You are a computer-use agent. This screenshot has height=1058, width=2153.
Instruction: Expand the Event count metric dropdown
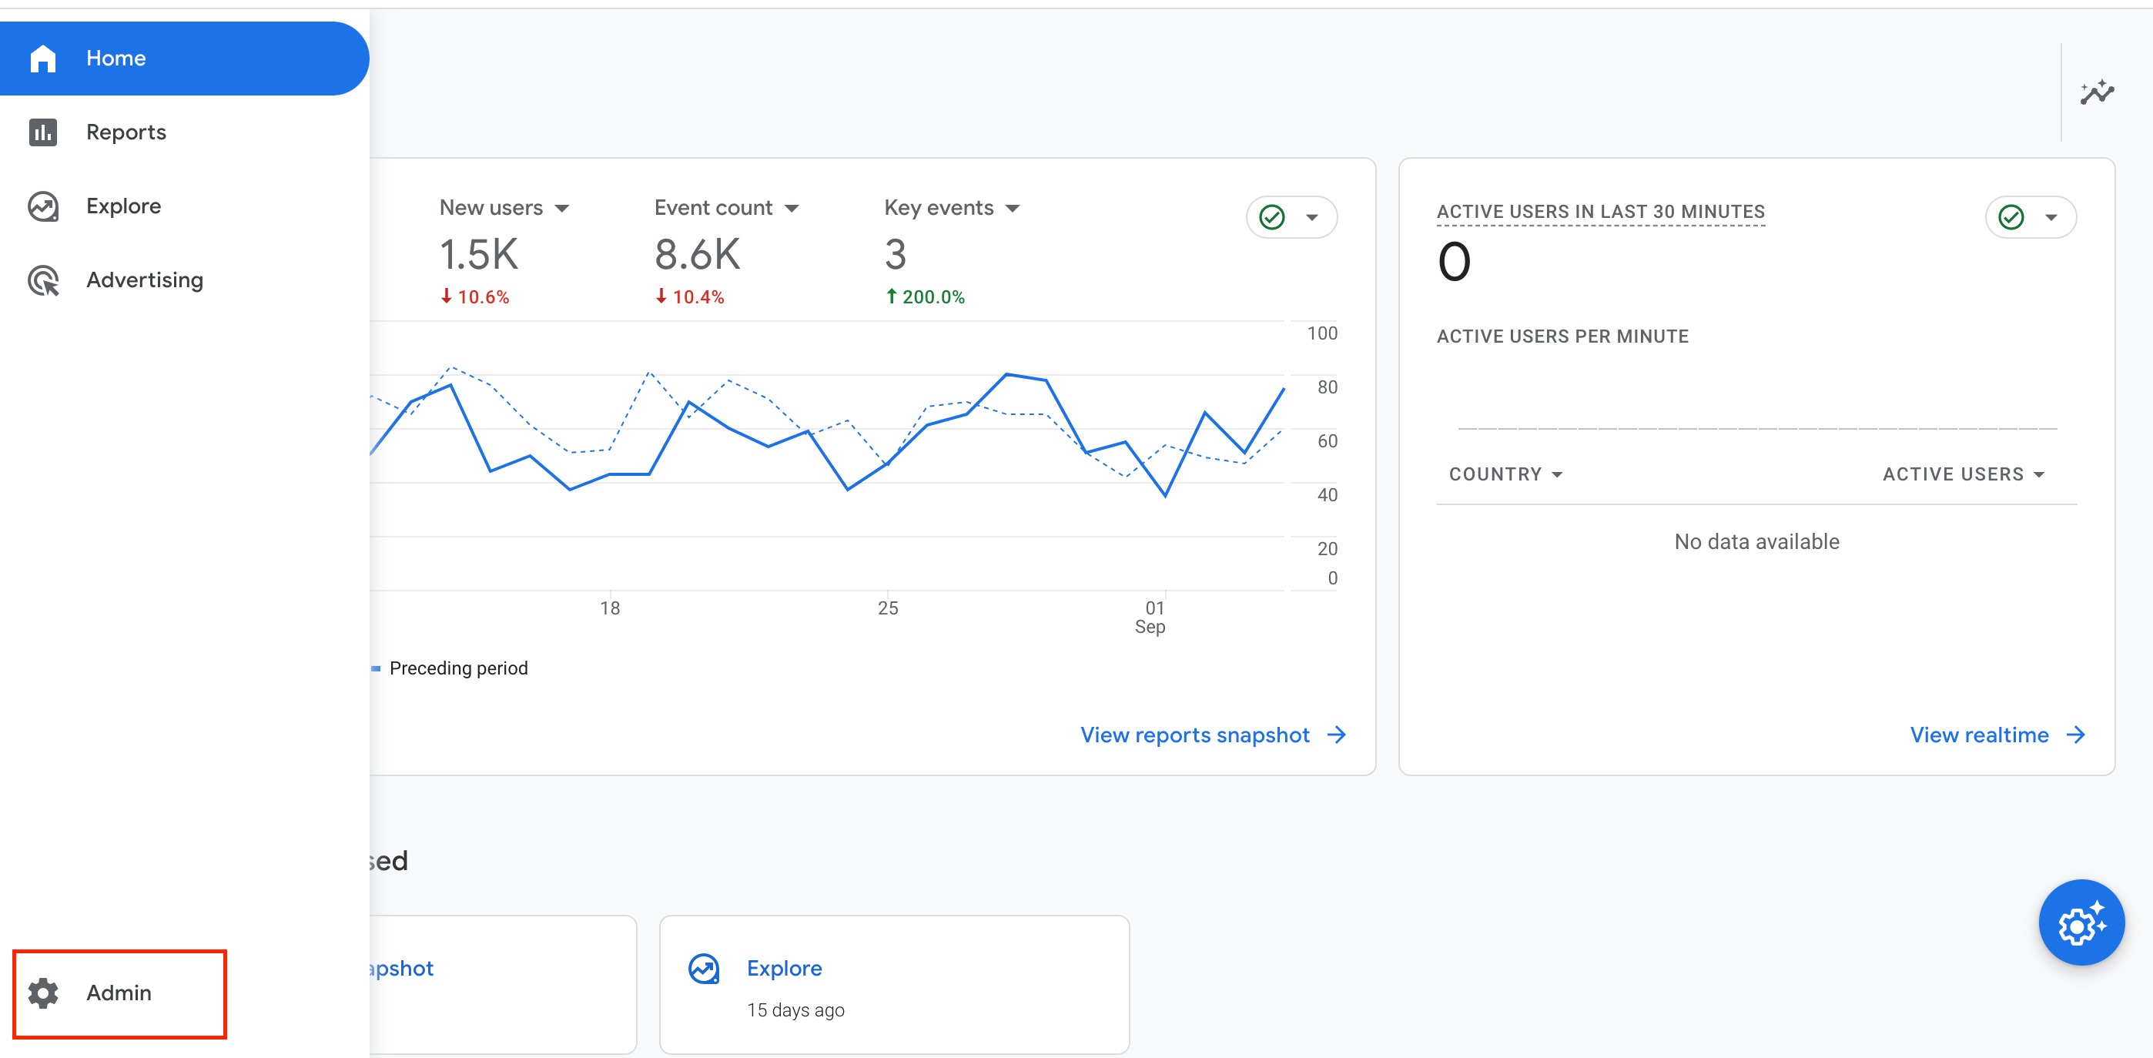(x=792, y=208)
